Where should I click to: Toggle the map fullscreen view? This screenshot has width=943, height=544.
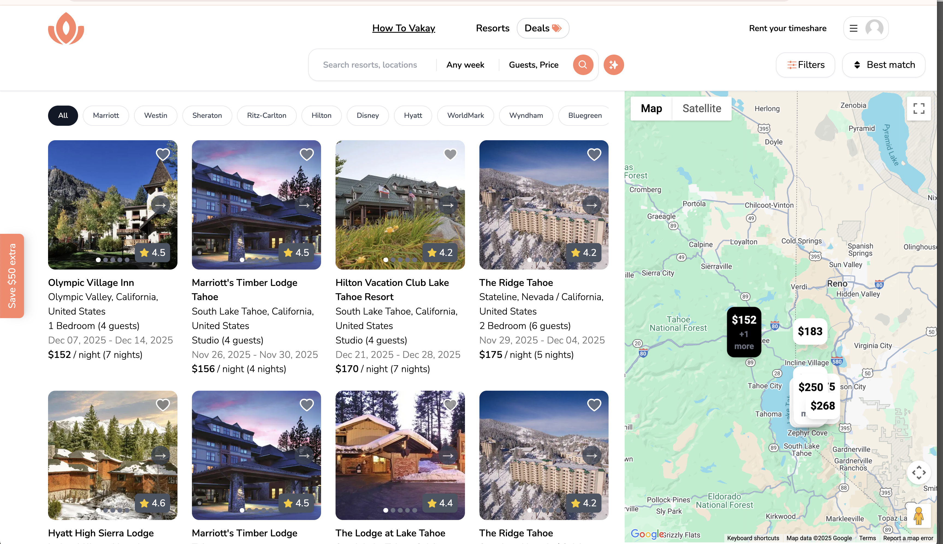[918, 108]
